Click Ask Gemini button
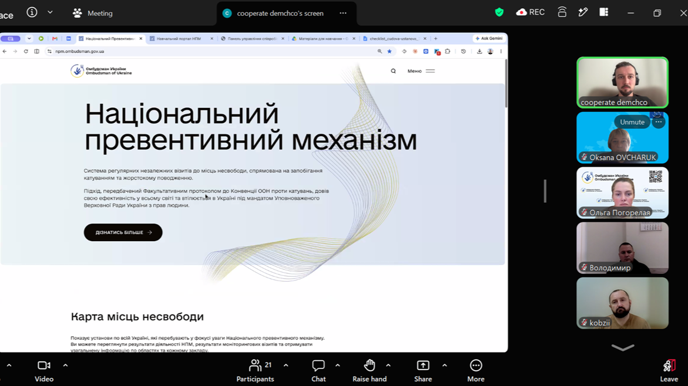 [489, 39]
